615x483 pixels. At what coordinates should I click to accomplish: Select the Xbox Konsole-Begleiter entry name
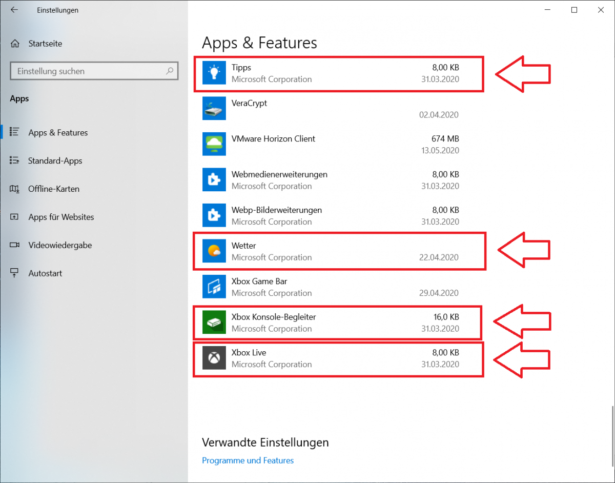coord(274,317)
